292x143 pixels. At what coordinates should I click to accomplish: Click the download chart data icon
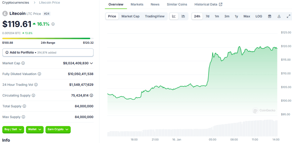(279, 16)
